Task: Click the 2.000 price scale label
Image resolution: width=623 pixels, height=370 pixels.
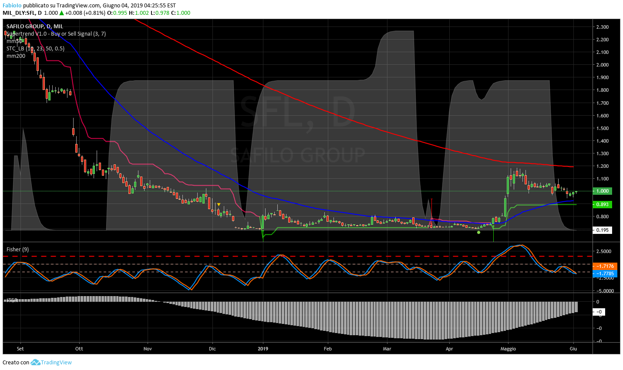Action: tap(603, 65)
